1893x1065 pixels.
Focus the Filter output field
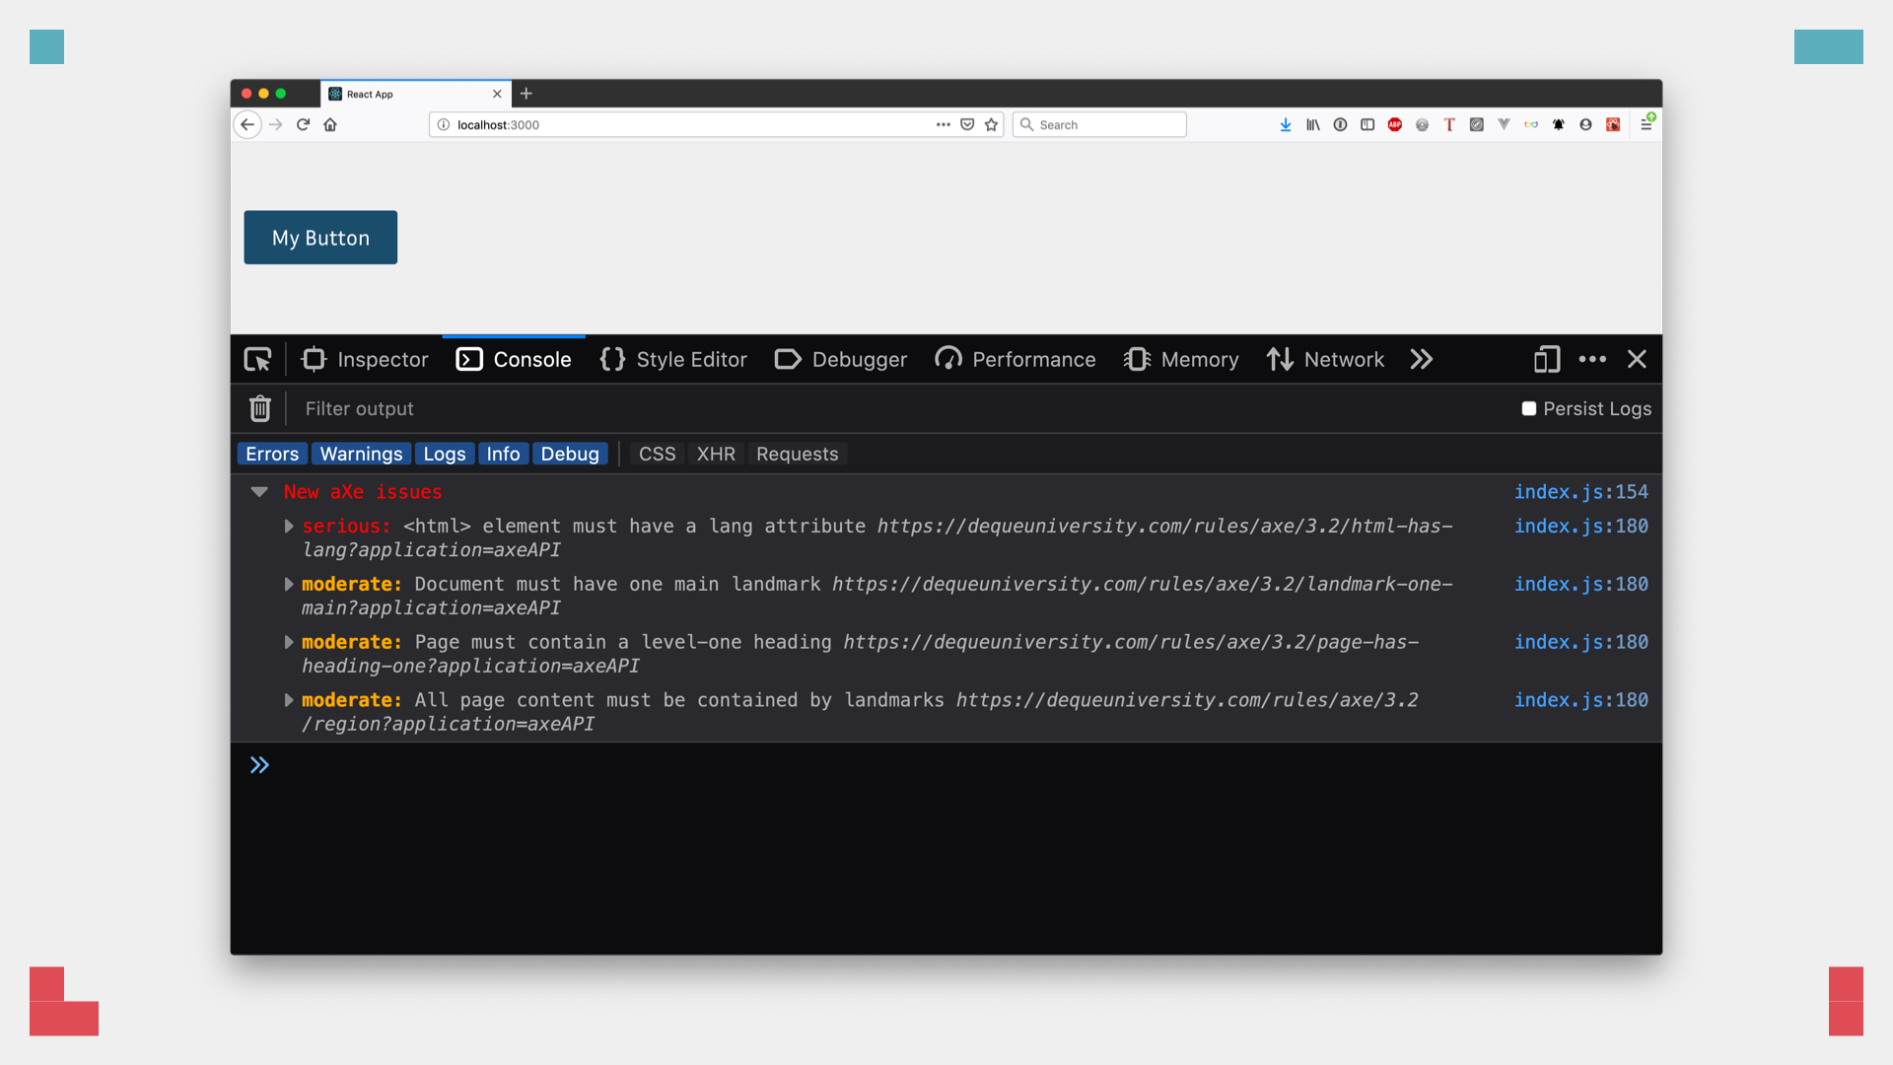point(902,408)
